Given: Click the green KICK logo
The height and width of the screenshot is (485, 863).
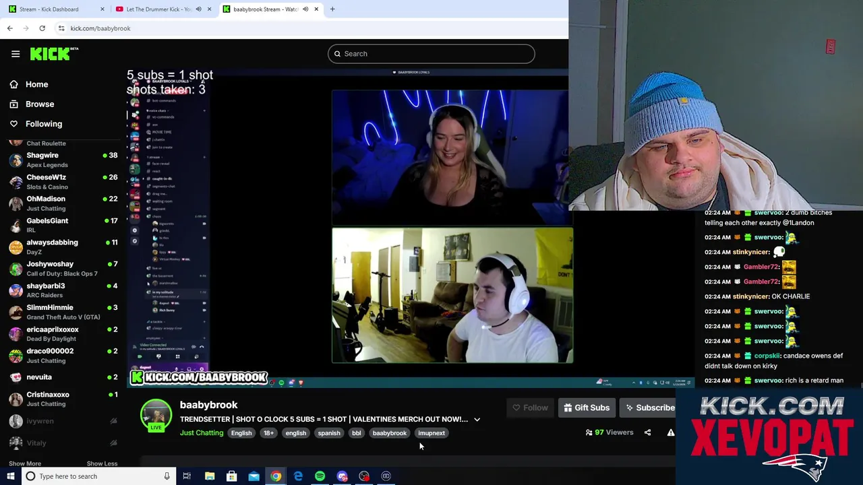Looking at the screenshot, I should coord(54,54).
